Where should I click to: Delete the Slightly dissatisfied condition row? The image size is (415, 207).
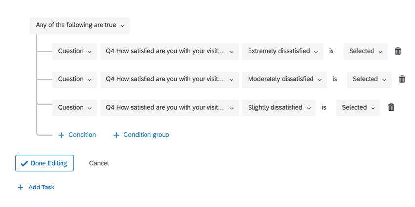391,107
